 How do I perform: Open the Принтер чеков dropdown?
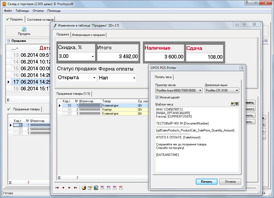point(200,91)
